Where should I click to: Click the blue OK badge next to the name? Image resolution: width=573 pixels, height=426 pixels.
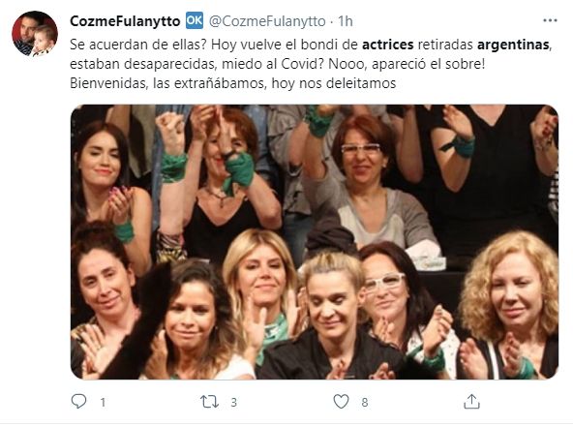tap(195, 20)
